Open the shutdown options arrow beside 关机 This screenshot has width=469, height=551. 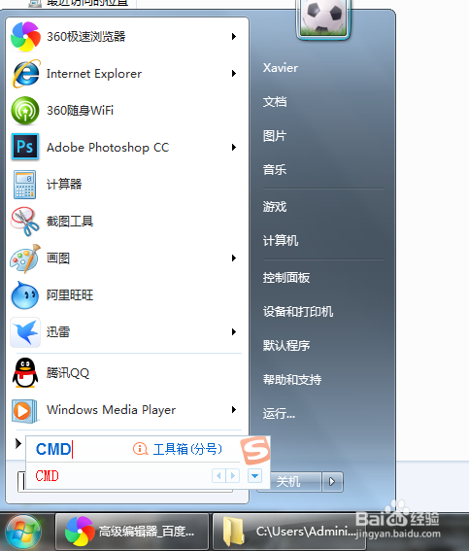332,481
